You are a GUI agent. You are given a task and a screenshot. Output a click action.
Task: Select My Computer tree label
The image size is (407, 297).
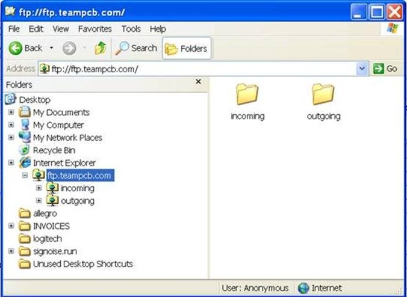coord(58,125)
